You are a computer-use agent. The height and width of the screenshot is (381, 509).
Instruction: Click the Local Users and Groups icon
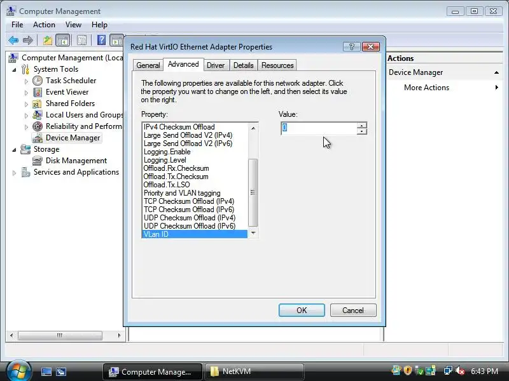pyautogui.click(x=38, y=115)
